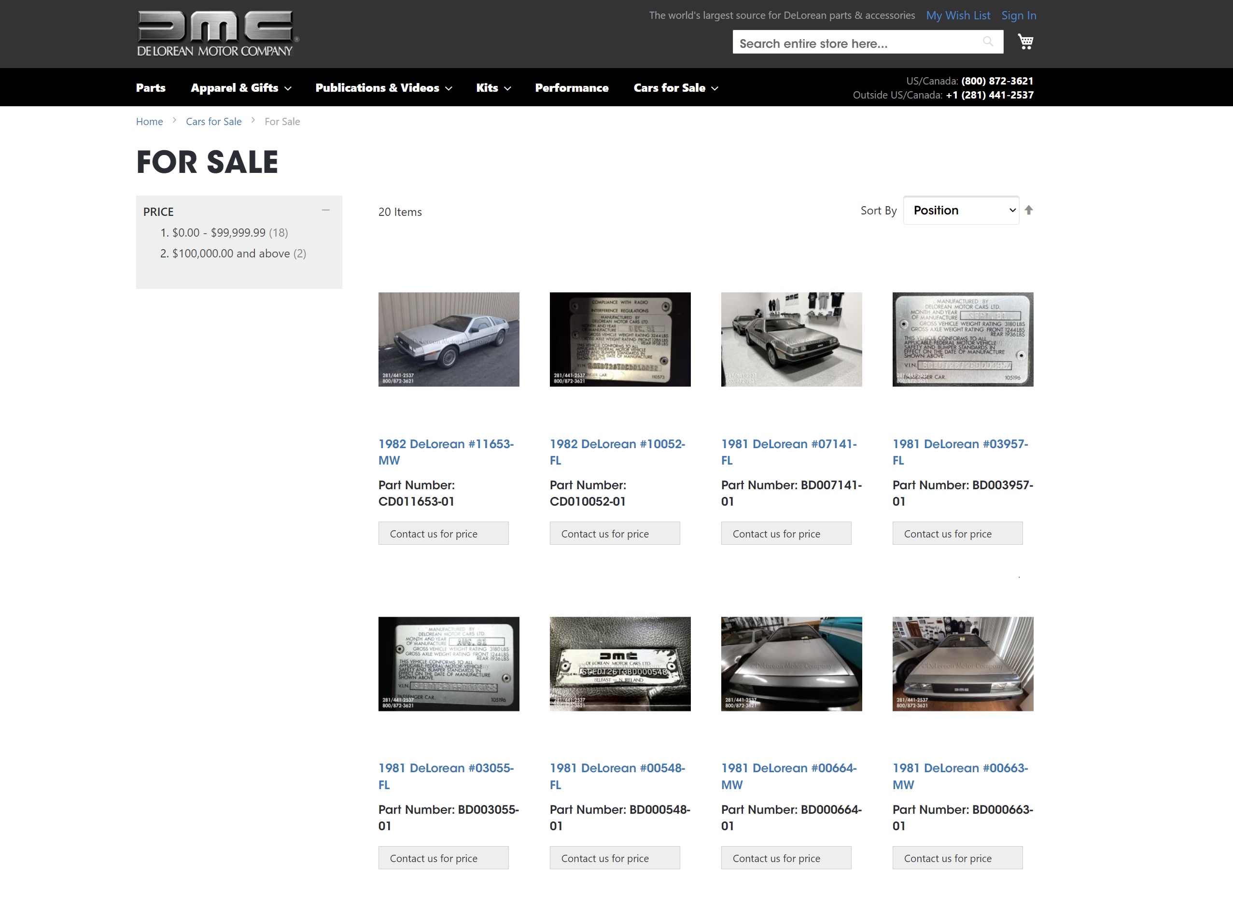Open the Parts menu item

click(150, 88)
